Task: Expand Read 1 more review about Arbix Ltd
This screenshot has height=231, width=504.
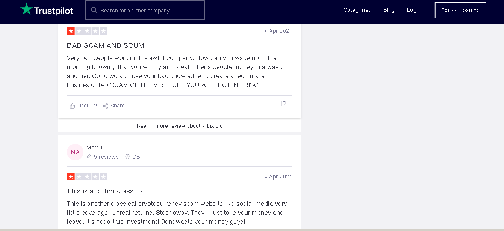Action: click(180, 126)
